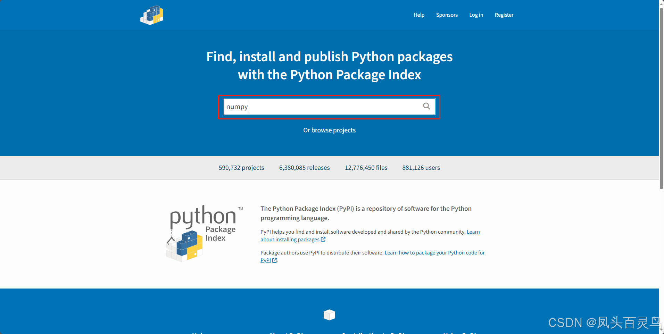
Task: Open the Register page
Action: [x=504, y=15]
